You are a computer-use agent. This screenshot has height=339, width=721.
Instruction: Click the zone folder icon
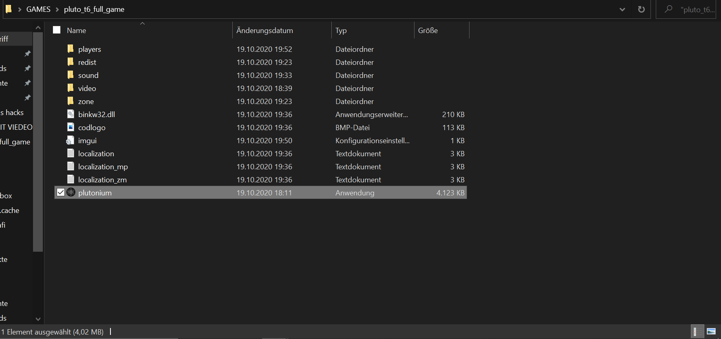pyautogui.click(x=71, y=101)
